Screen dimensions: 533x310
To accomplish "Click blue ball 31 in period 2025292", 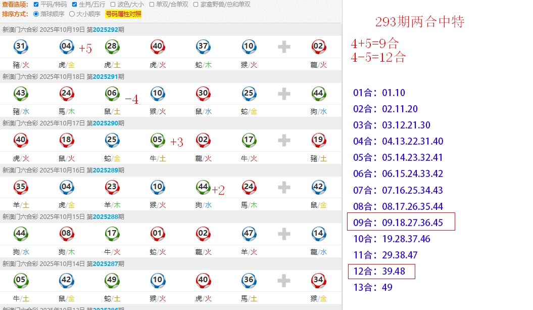I will [x=21, y=47].
